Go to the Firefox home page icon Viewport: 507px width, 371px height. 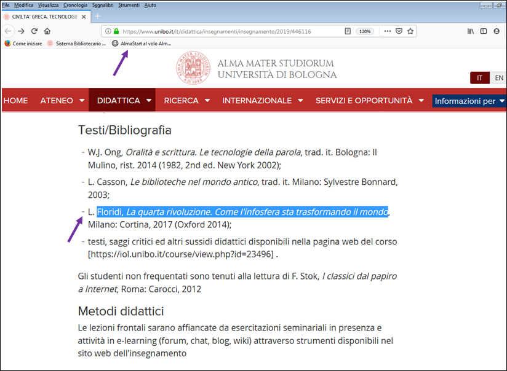[47, 31]
